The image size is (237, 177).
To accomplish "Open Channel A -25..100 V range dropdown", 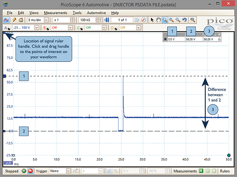I will pos(37,28).
